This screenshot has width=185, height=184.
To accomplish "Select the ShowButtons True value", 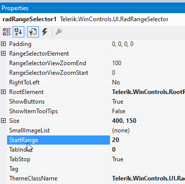I will 147,102.
